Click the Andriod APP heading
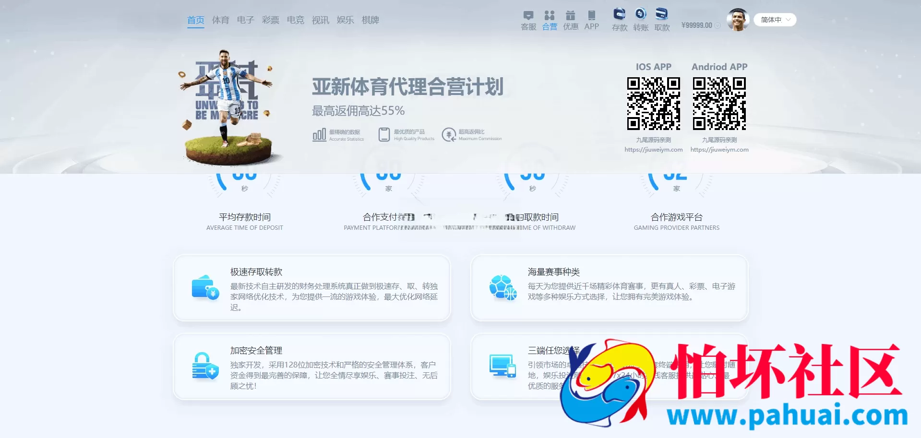This screenshot has width=921, height=438. [719, 67]
